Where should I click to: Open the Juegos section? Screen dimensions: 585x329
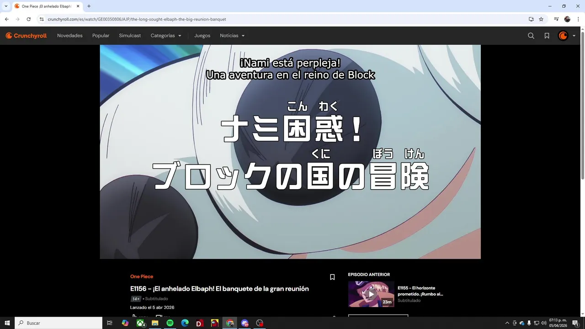point(202,36)
